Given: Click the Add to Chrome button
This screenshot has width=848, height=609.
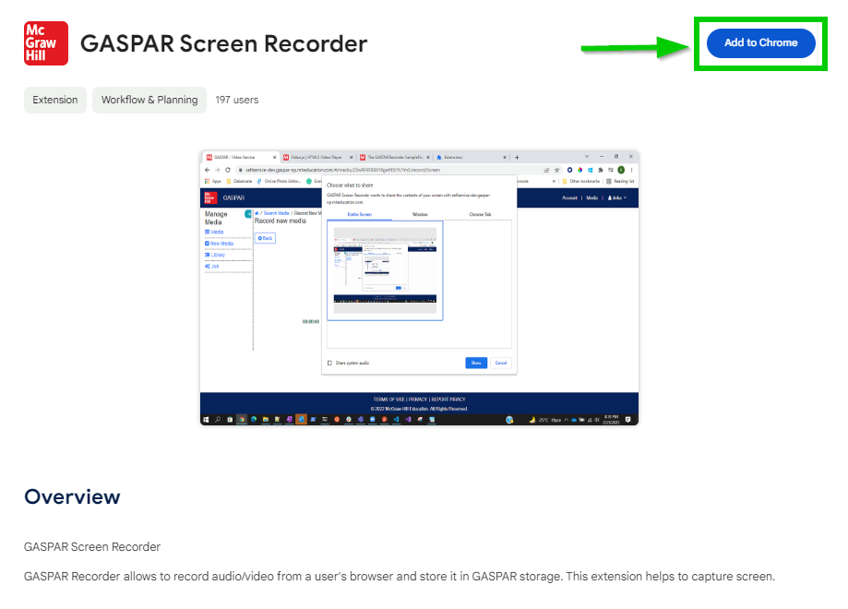Looking at the screenshot, I should tap(760, 42).
